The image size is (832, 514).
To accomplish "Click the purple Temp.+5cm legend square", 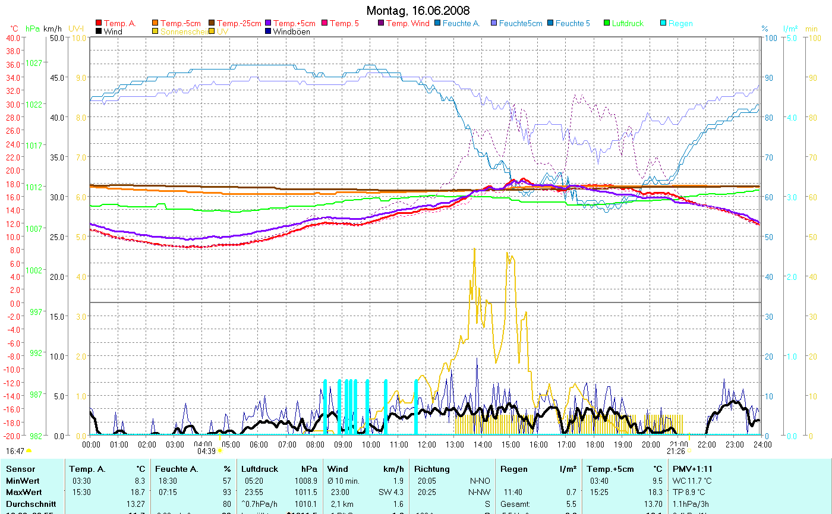I will [268, 24].
